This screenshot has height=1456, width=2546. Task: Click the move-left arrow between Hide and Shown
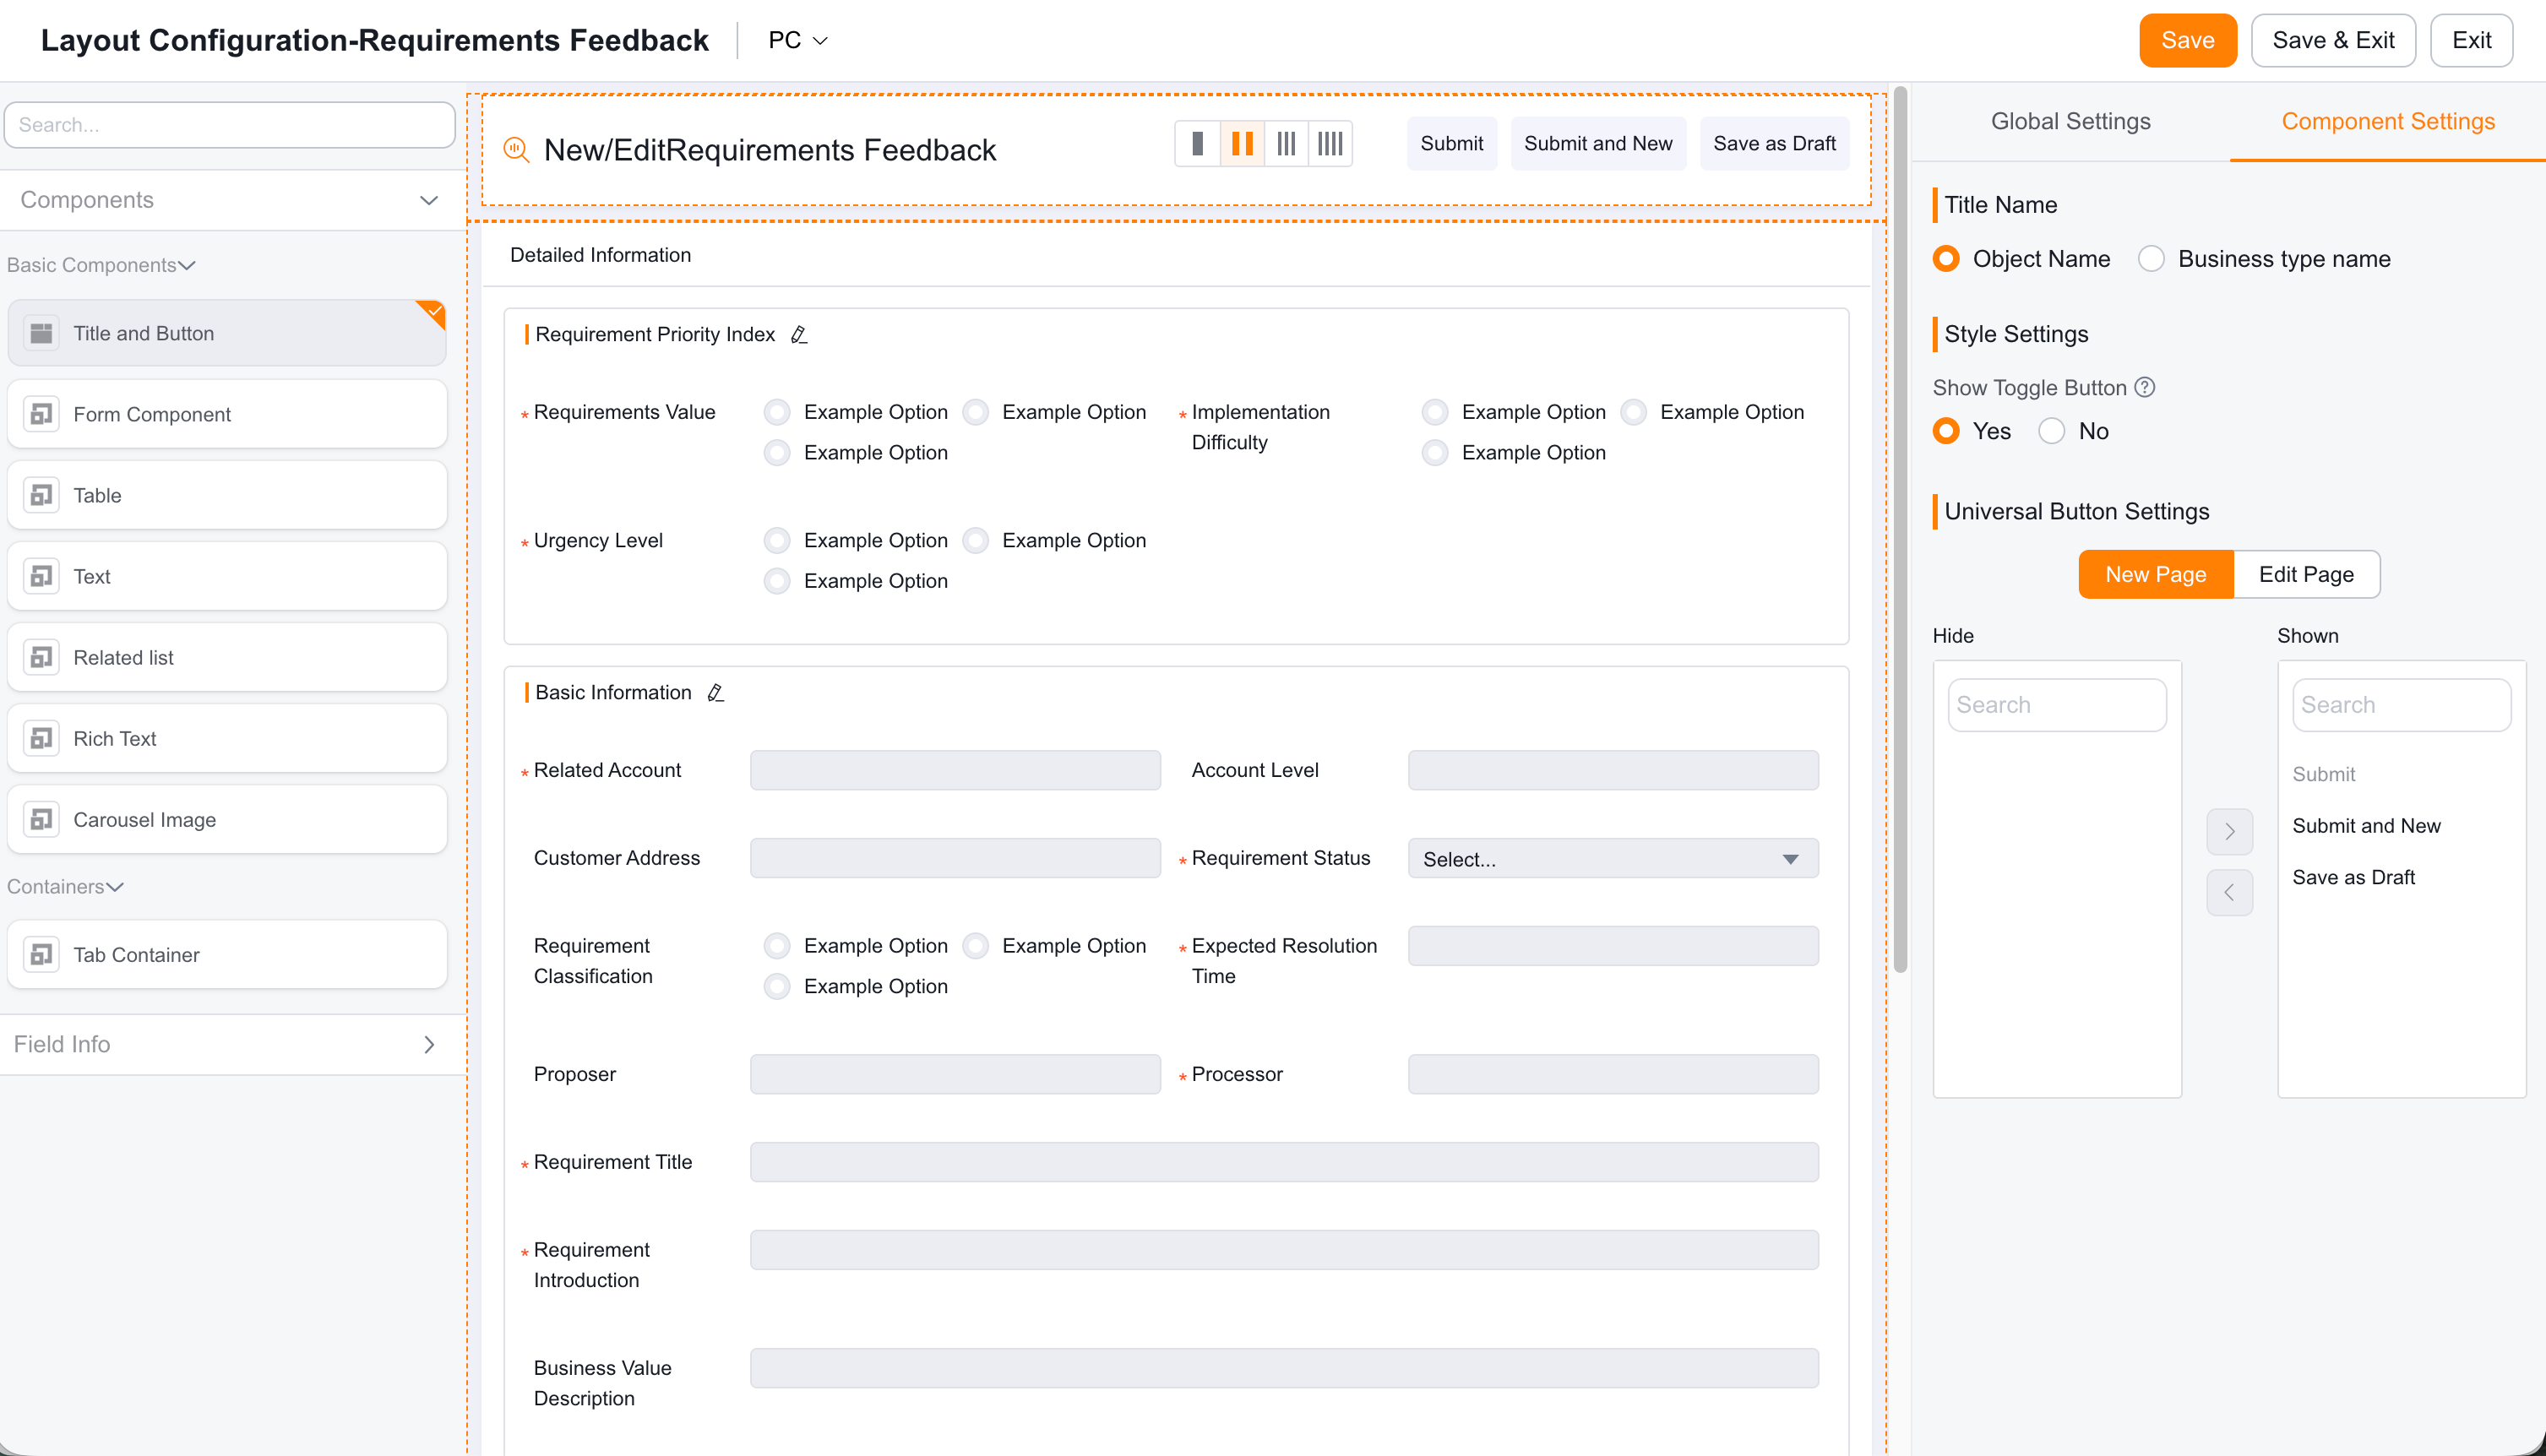(x=2229, y=892)
